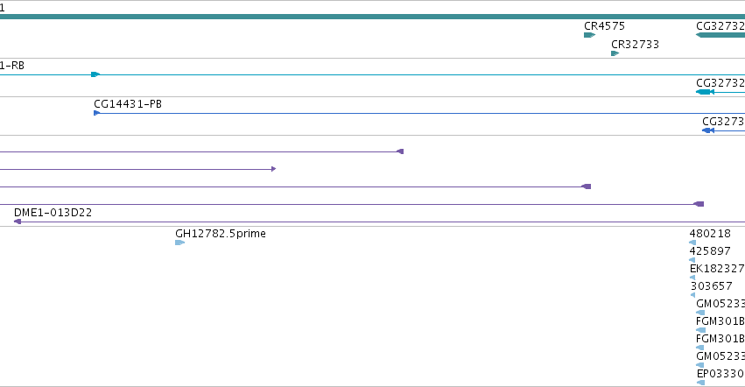This screenshot has height=387, width=745.
Task: Select the light blue glyph under GH12782.5prime
Action: (x=180, y=243)
